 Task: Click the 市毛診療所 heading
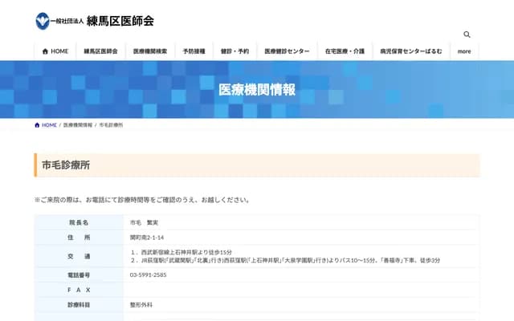click(65, 165)
